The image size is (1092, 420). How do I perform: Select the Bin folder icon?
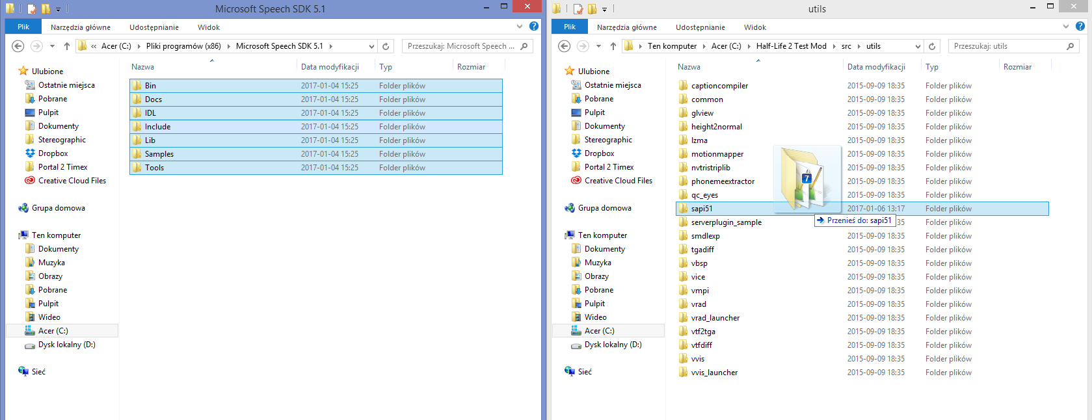[x=137, y=86]
